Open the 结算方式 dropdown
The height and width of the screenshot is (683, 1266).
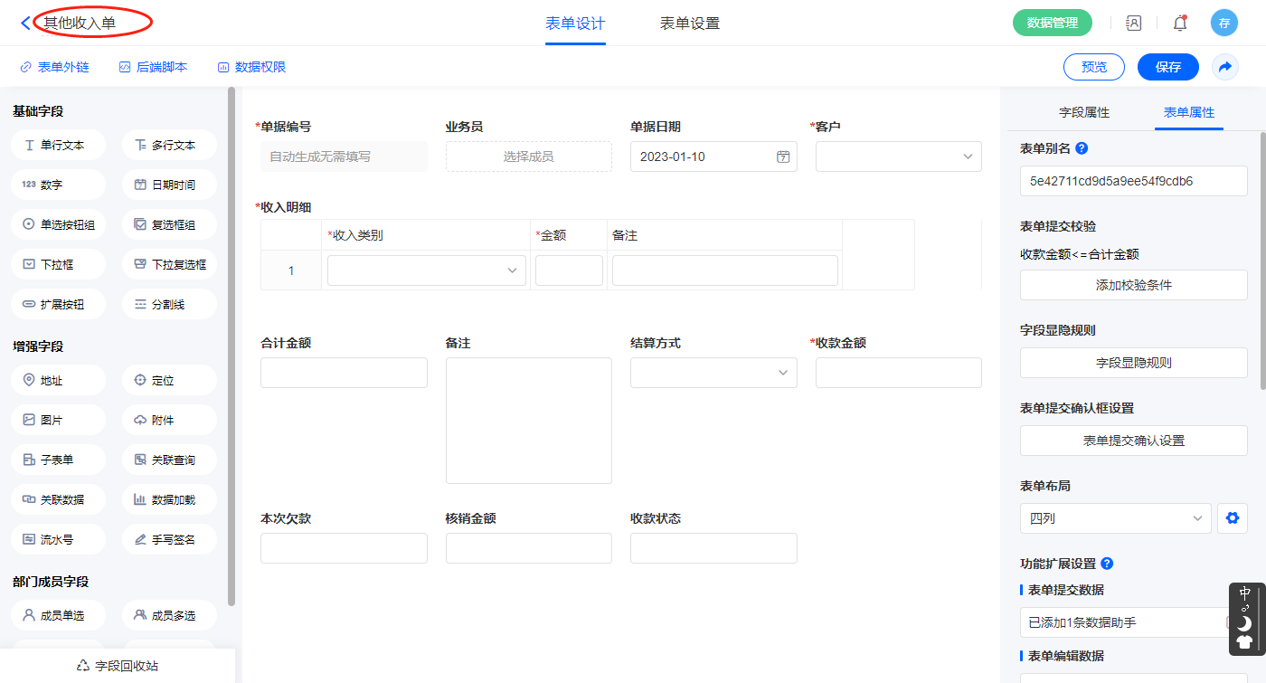pyautogui.click(x=713, y=373)
